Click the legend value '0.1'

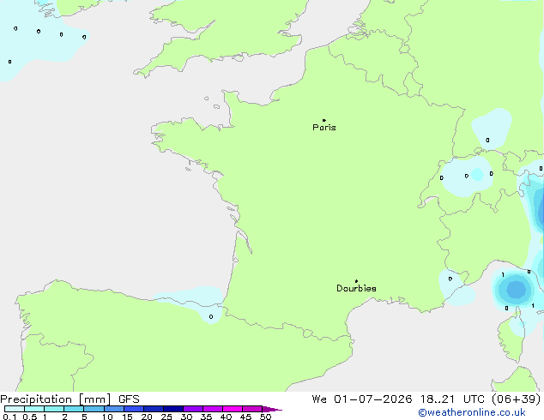click(x=9, y=417)
